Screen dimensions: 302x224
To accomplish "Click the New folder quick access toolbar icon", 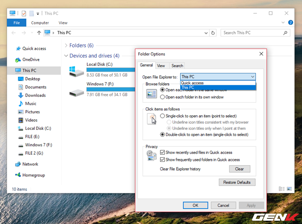I will (32, 14).
